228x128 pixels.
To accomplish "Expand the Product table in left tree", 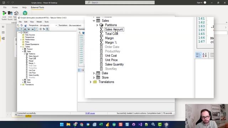I will tap(23, 49).
